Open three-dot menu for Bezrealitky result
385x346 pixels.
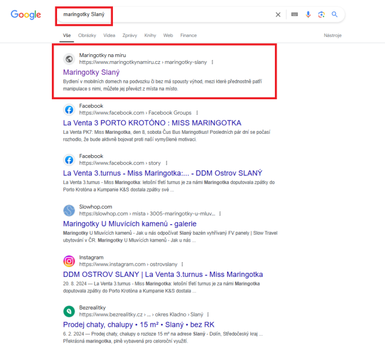click(208, 314)
